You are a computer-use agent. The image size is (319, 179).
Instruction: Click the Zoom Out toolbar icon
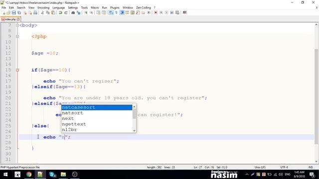(91, 12)
